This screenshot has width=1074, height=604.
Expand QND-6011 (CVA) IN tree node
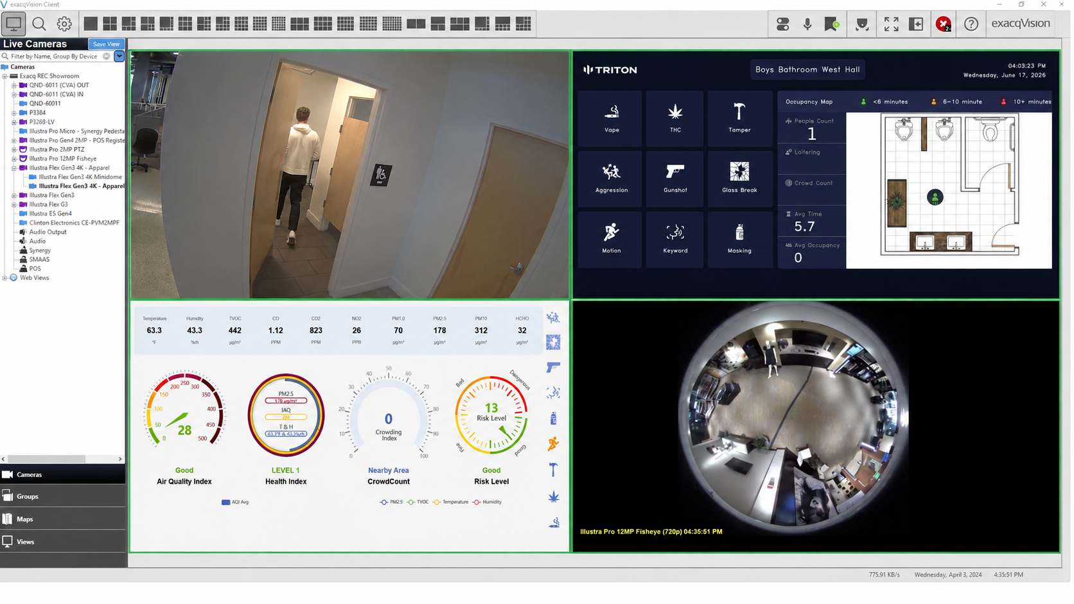14,94
